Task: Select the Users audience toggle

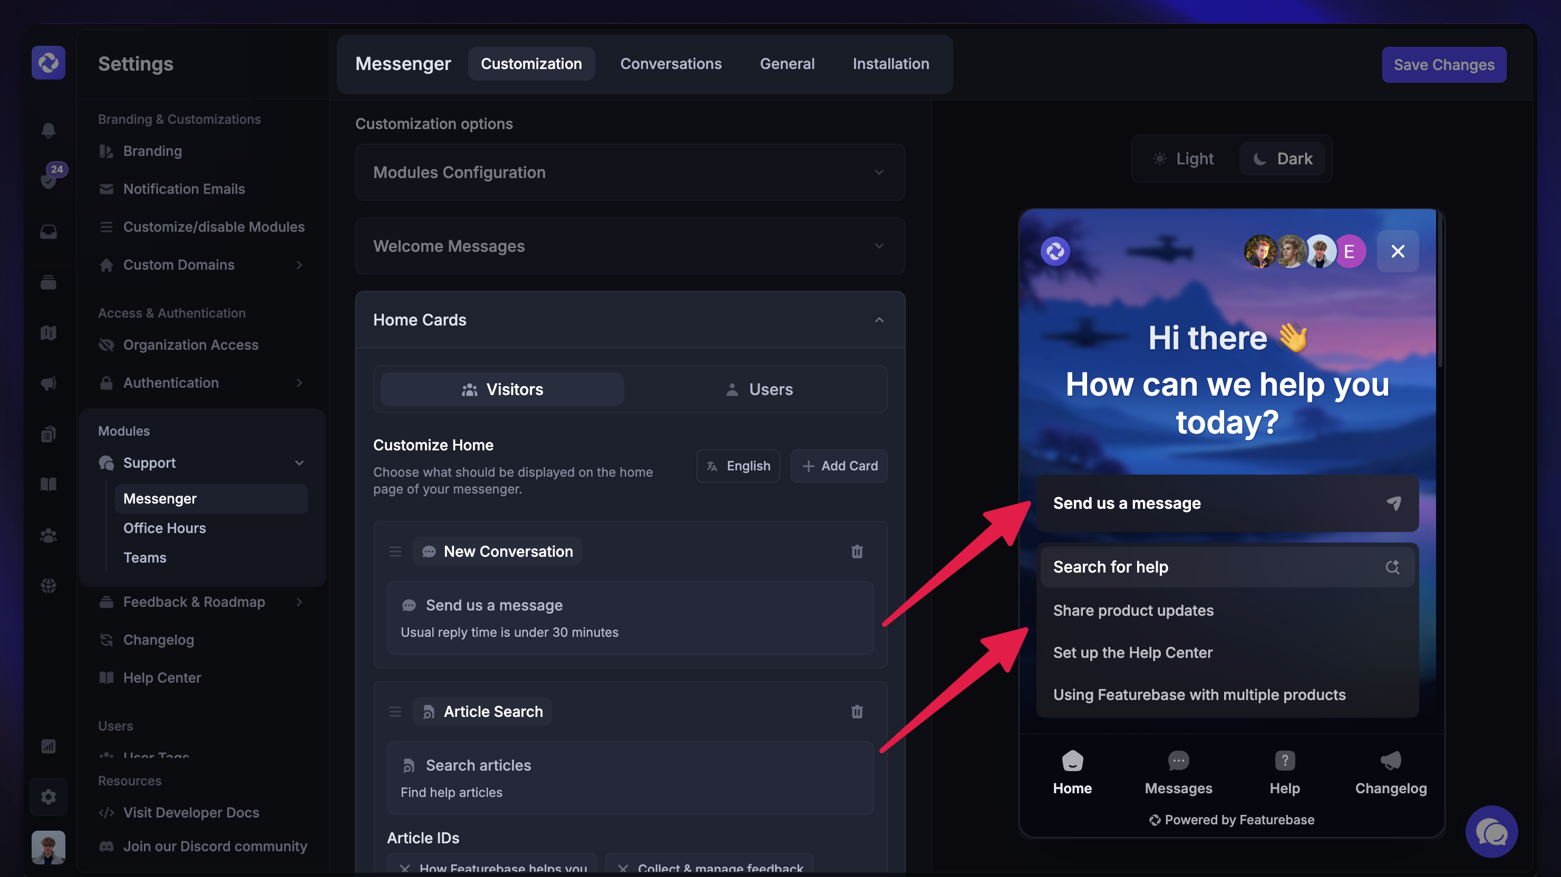Action: (759, 389)
